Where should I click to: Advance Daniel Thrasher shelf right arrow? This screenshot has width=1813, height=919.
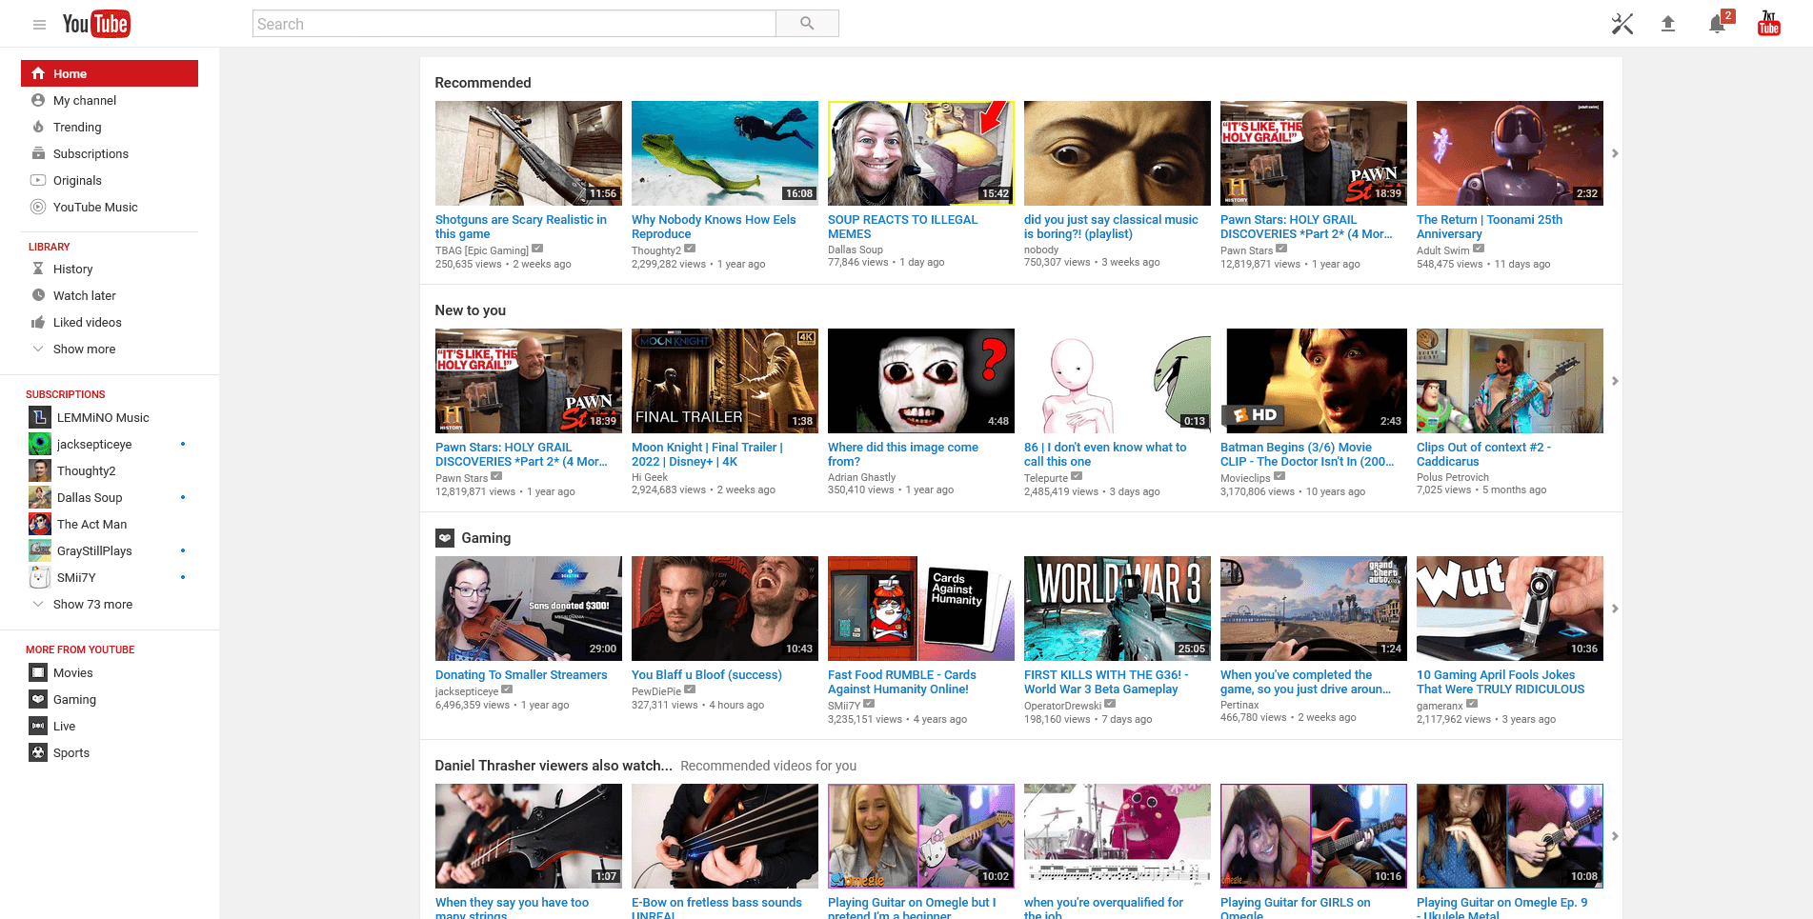[x=1615, y=836]
